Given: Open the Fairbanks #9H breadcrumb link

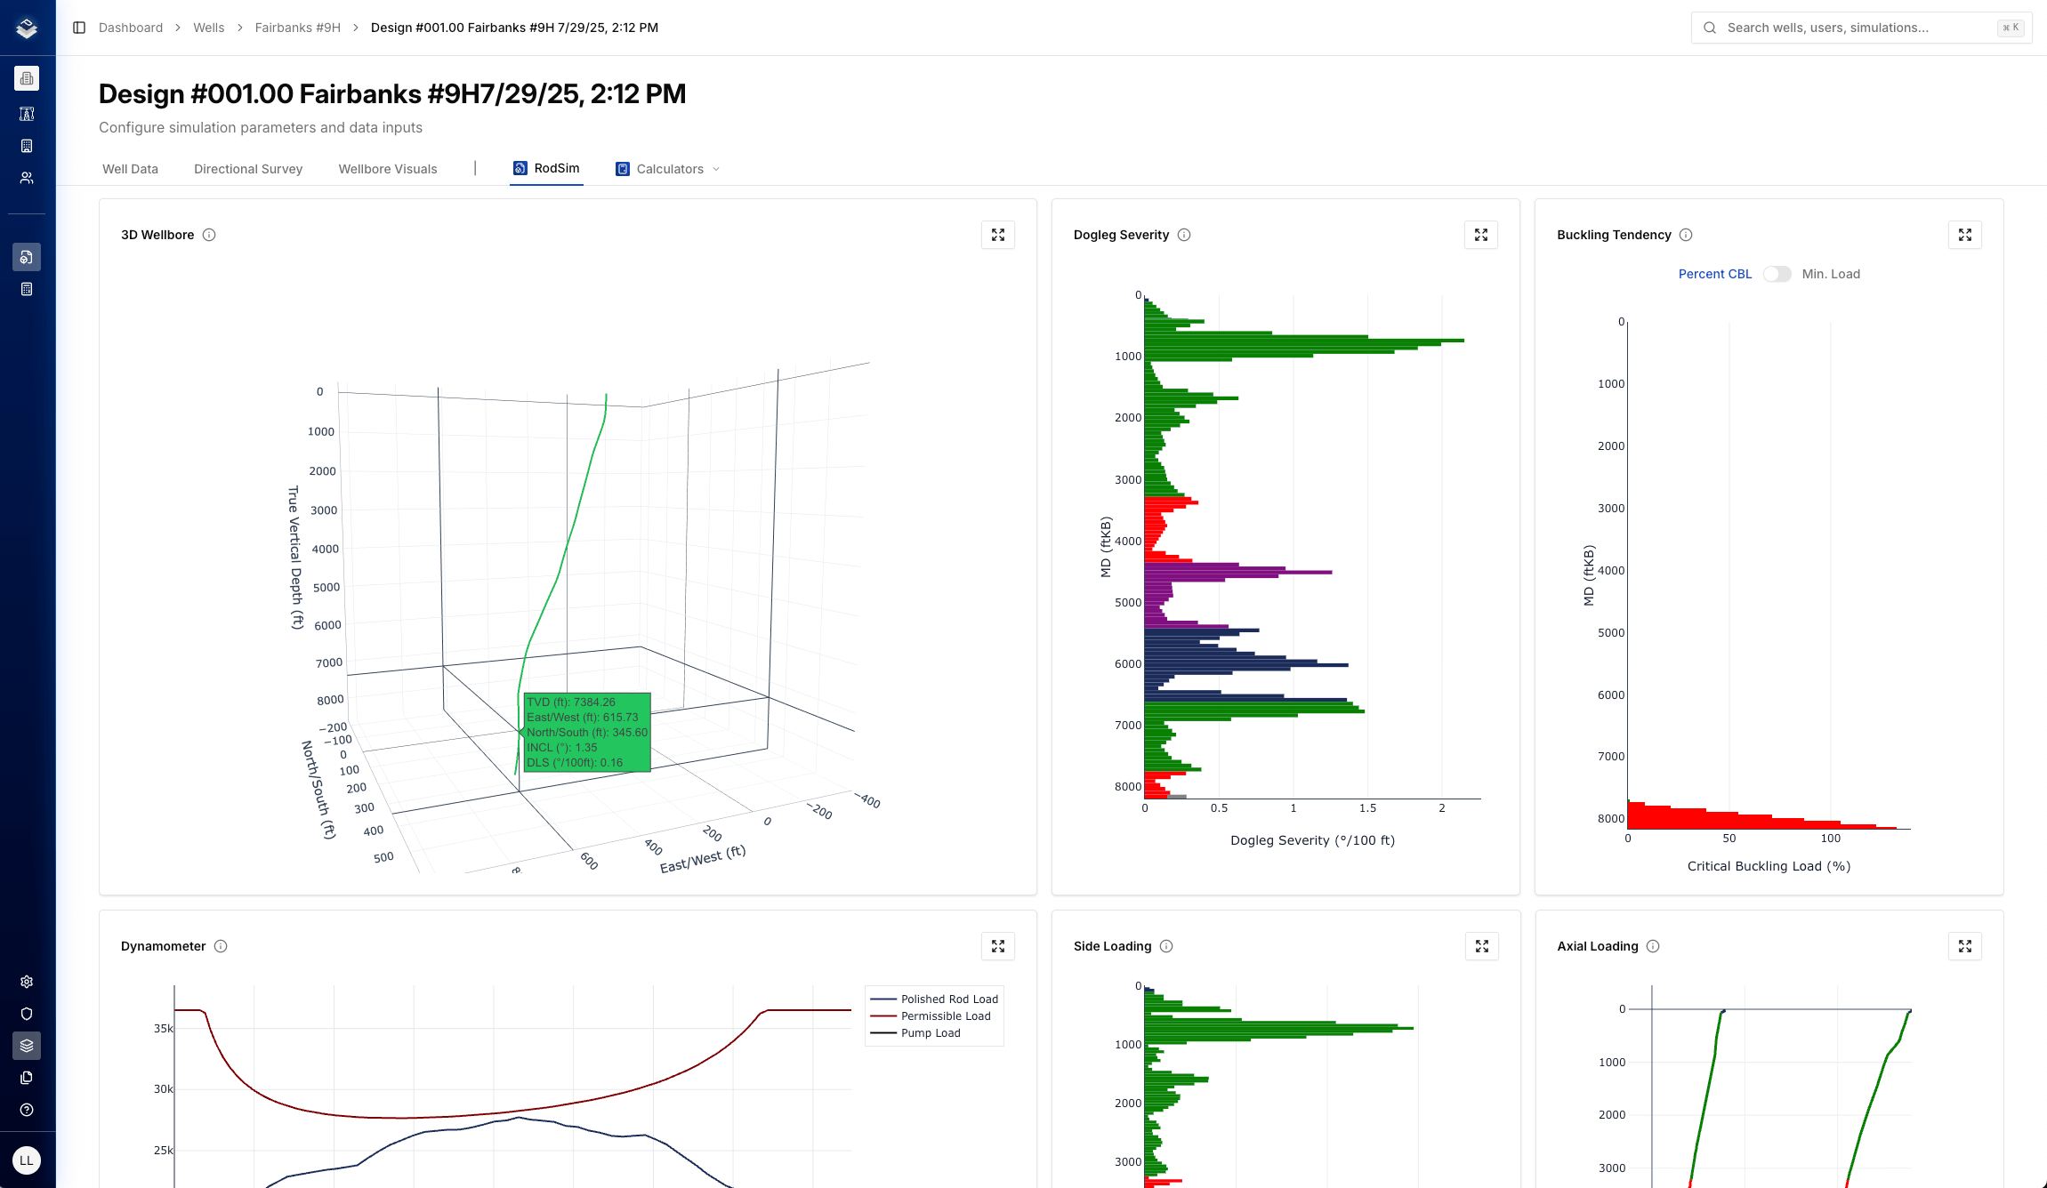Looking at the screenshot, I should click(x=297, y=28).
